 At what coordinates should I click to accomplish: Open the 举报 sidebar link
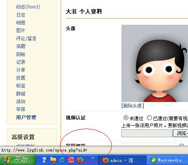tap(21, 109)
